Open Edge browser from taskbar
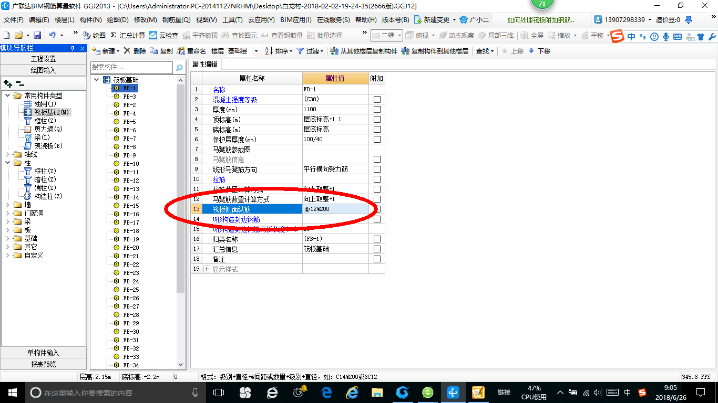 pos(327,392)
